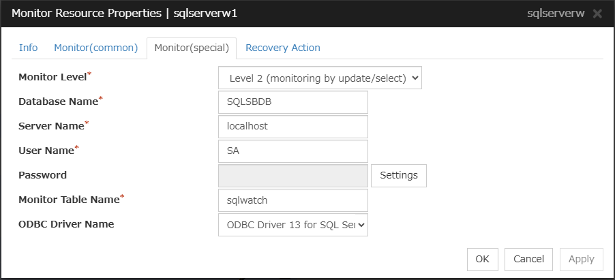
Task: Click the Database Name field containing SQLSBDB
Action: [292, 102]
